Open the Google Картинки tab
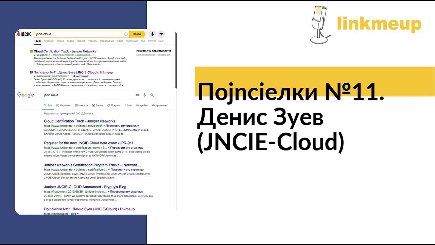 click(63, 105)
